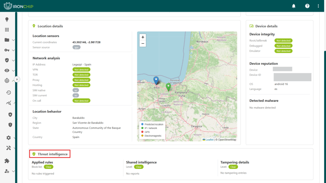Open the Leaflet link on map
Image resolution: width=326 pixels, height=183 pixels.
(x=208, y=140)
